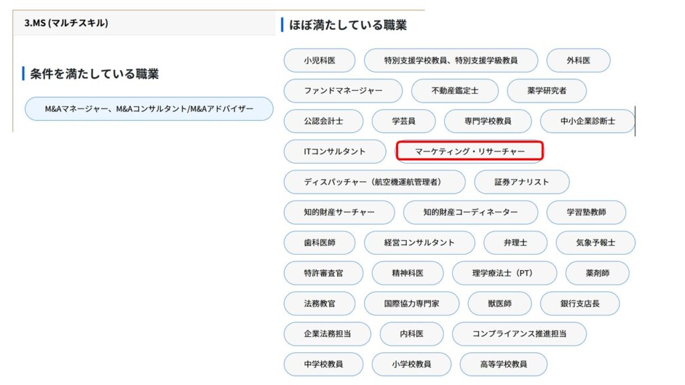Screen dimensions: 685x385
Task: Choose the 外科医 tag
Action: pyautogui.click(x=578, y=60)
